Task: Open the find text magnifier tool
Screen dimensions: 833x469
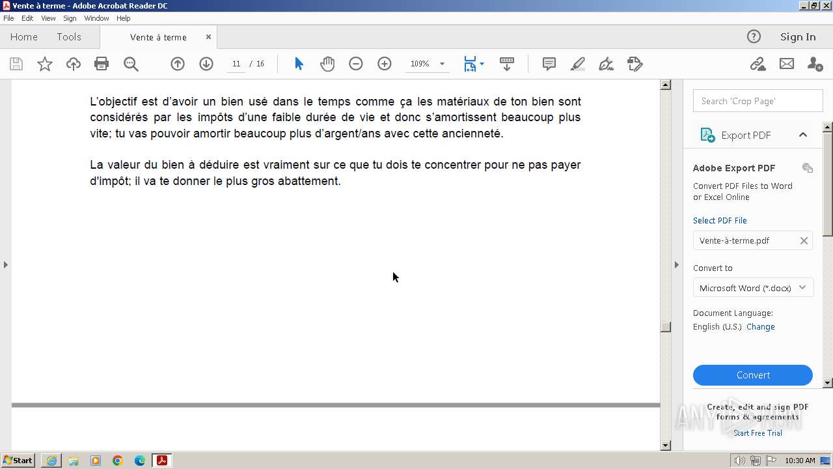Action: 131,64
